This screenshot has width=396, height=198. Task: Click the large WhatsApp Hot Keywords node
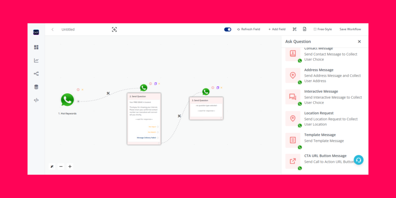tap(67, 100)
